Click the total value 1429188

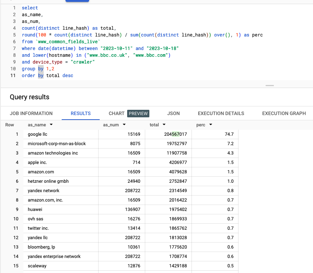(x=178, y=265)
